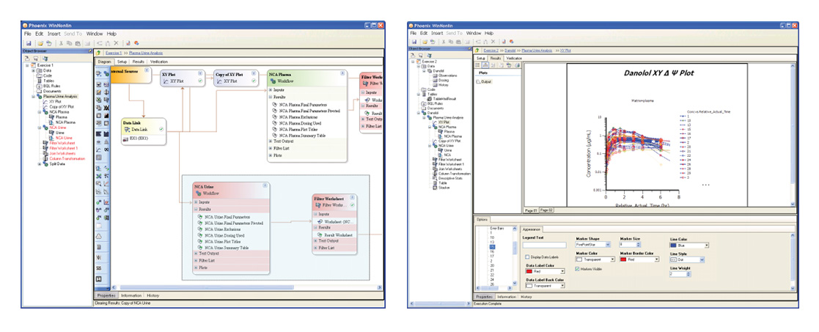Open the Line Color dropdown showing Blue

tap(690, 246)
